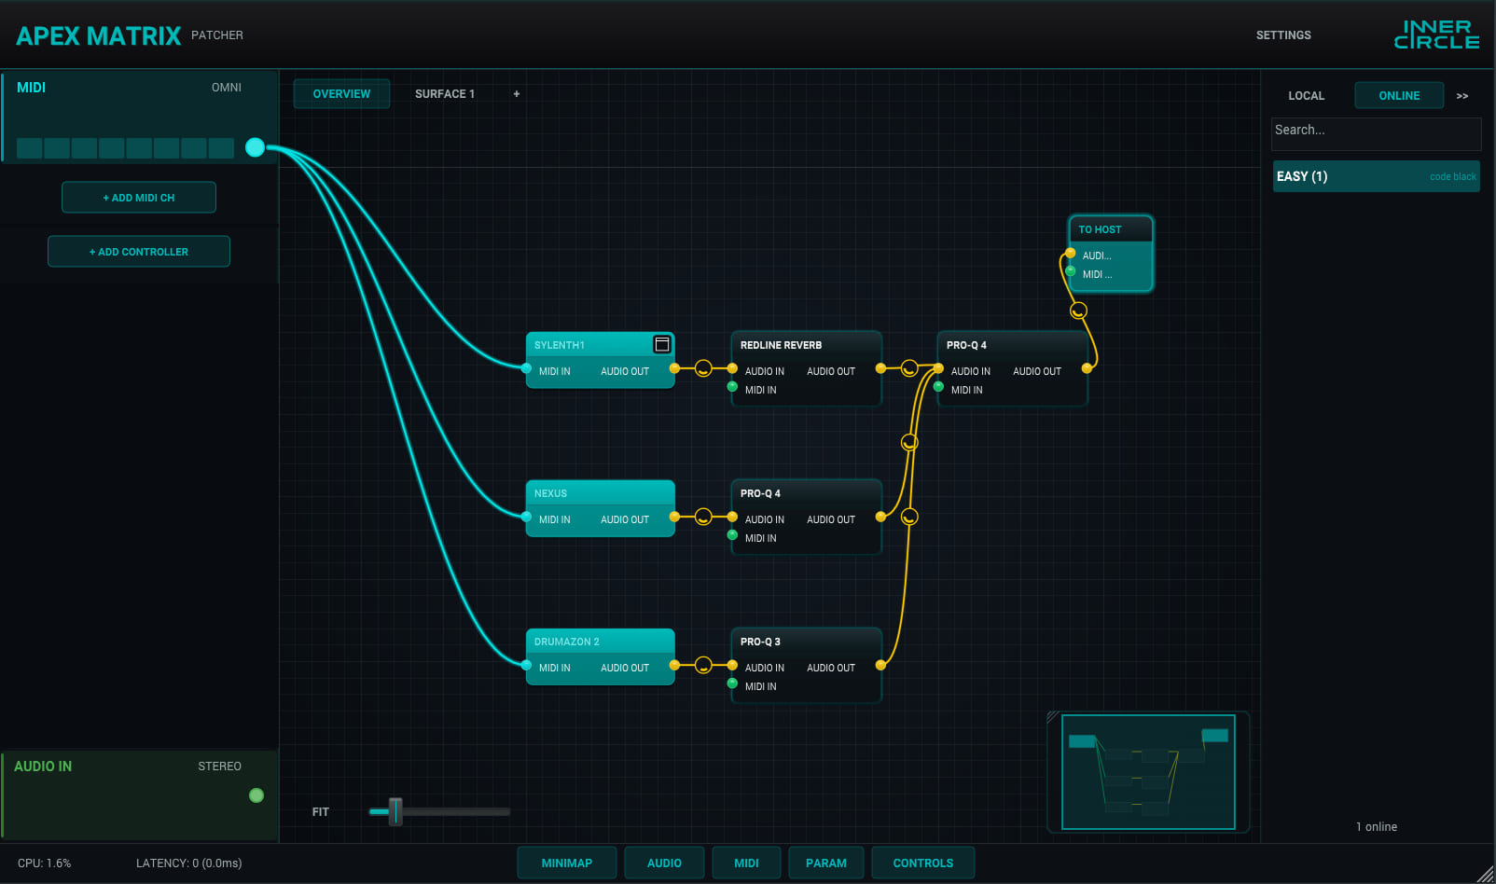Viewport: 1496px width, 884px height.
Task: Select the Drumazon 2 node header
Action: coord(600,642)
